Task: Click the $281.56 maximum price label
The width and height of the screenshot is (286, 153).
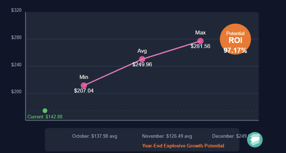Action: tap(201, 46)
